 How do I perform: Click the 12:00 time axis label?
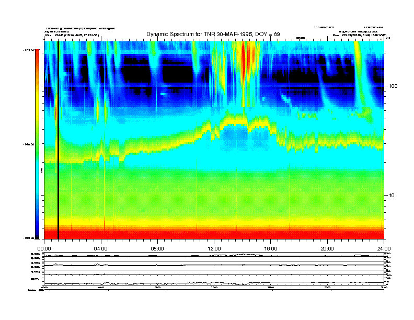point(214,249)
